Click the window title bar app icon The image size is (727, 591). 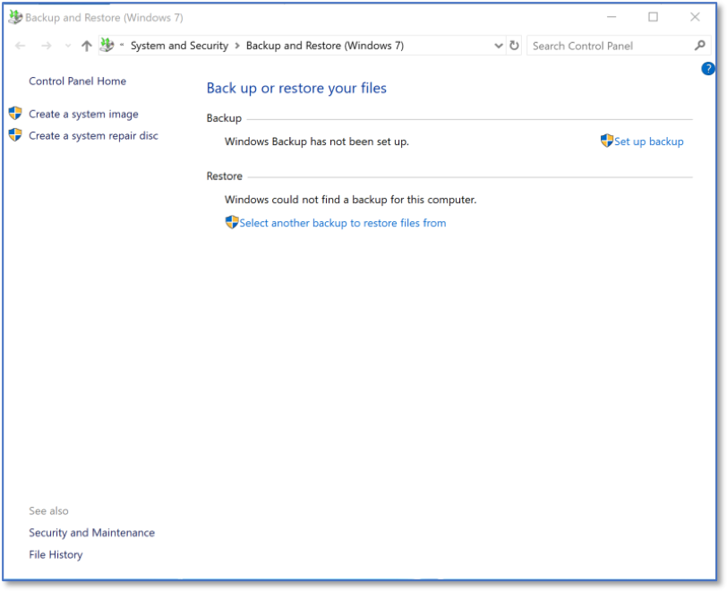[15, 17]
